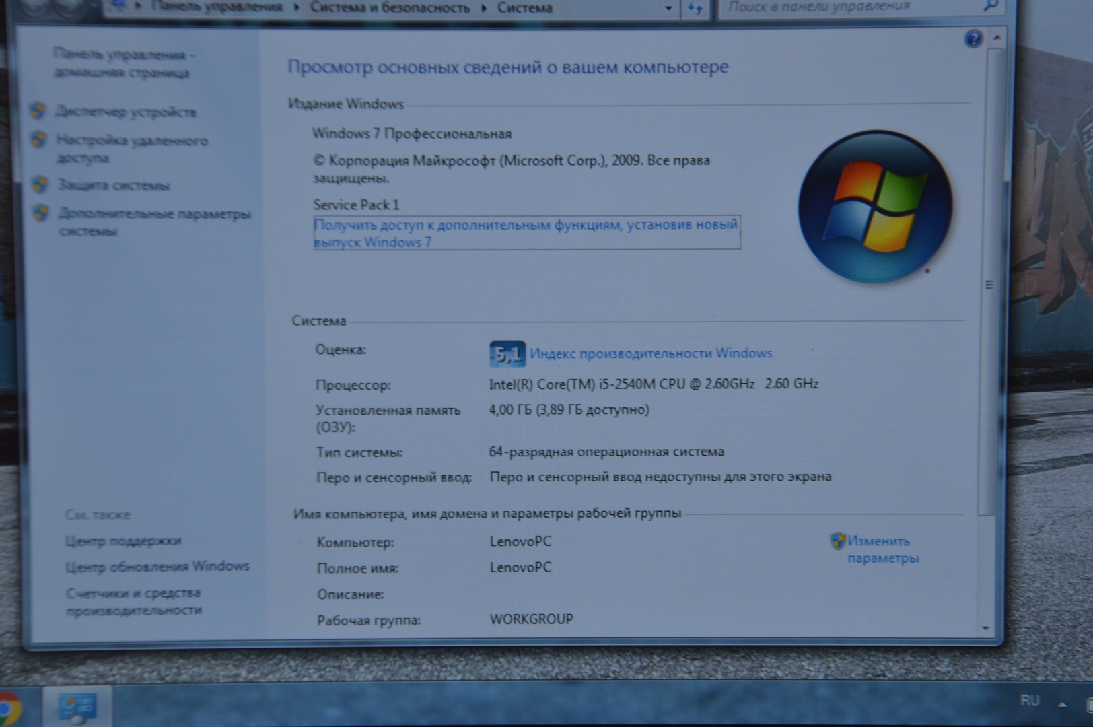Click the 5,1 performance score badge
This screenshot has height=727, width=1093.
click(x=507, y=354)
